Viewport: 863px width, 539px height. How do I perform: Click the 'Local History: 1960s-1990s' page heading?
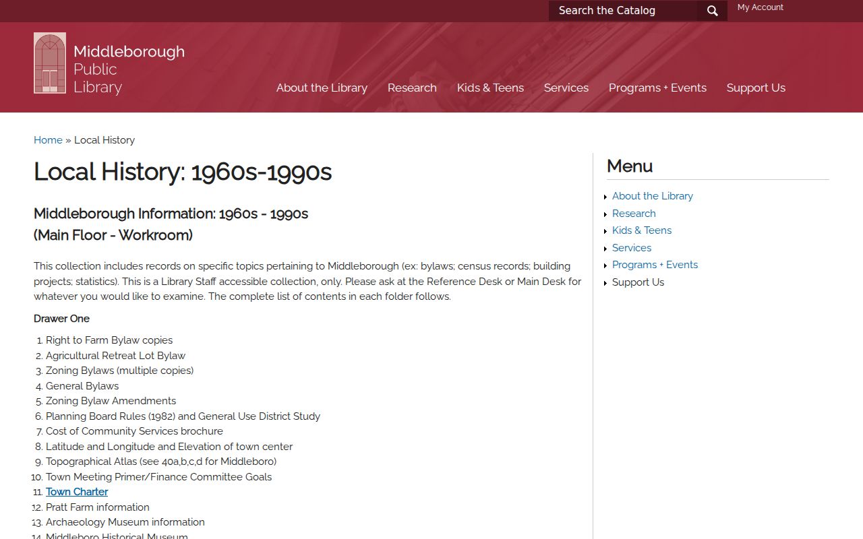tap(183, 172)
